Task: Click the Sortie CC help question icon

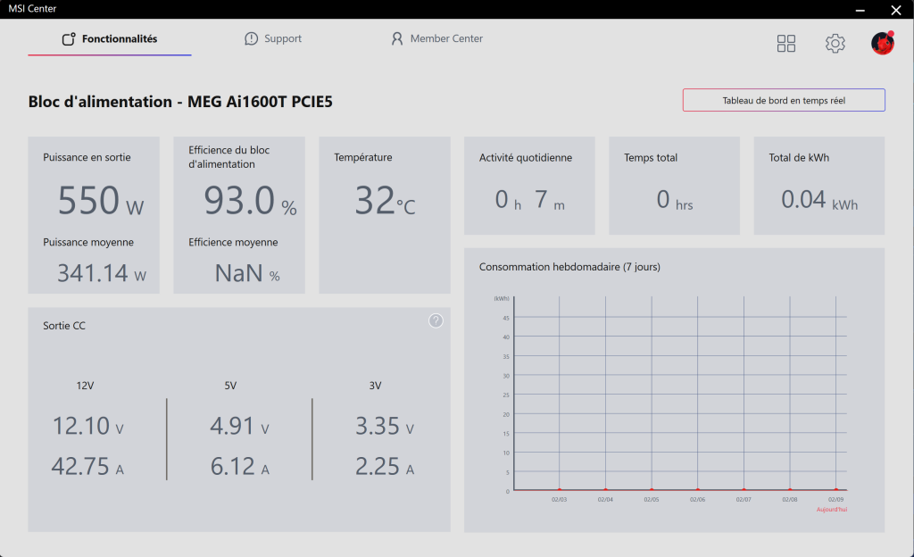Action: [436, 320]
